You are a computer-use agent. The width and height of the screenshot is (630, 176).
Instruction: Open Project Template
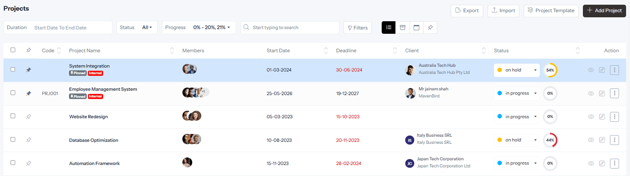point(551,11)
